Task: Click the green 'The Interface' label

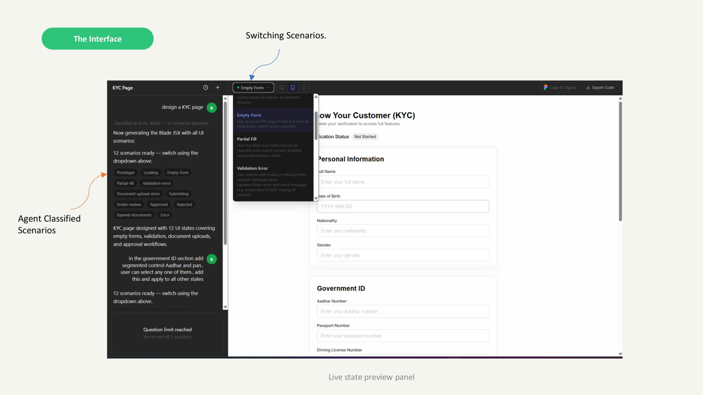Action: 98,39
